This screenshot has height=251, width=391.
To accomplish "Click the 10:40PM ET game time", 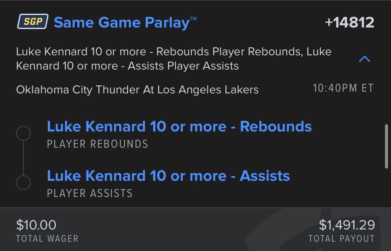I will [343, 88].
